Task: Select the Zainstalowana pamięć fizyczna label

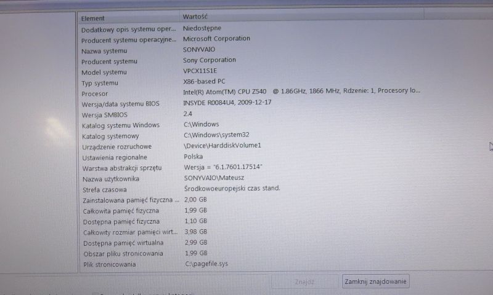Action: pyautogui.click(x=131, y=200)
